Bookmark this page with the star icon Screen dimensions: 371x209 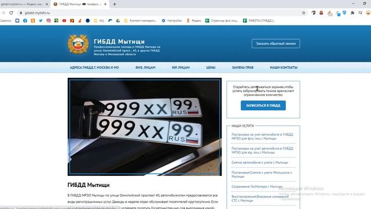click(304, 13)
